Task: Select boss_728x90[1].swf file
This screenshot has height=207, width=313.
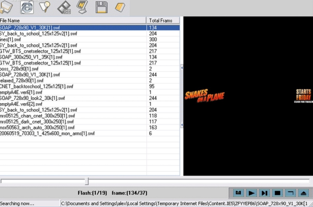Action: (x=90, y=69)
